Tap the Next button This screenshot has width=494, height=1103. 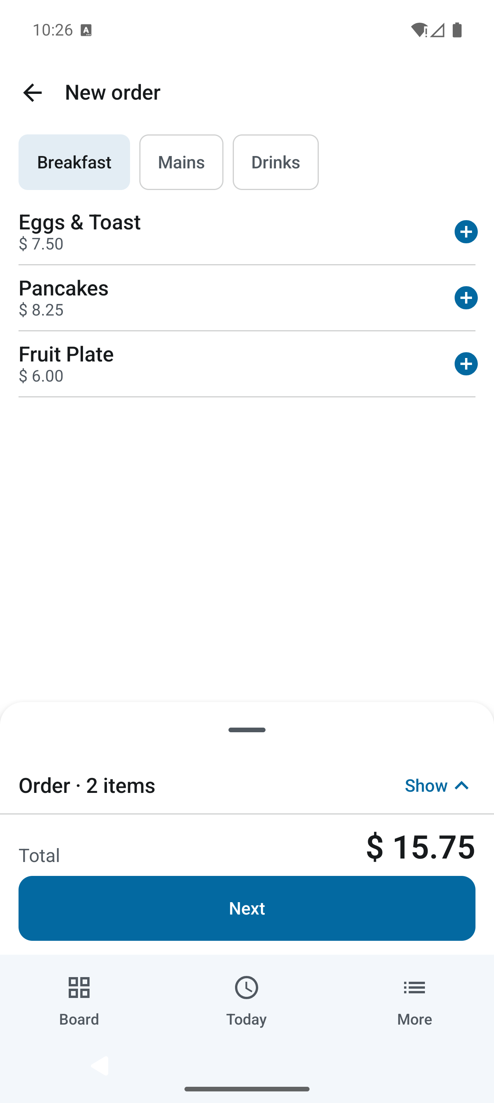point(247,908)
